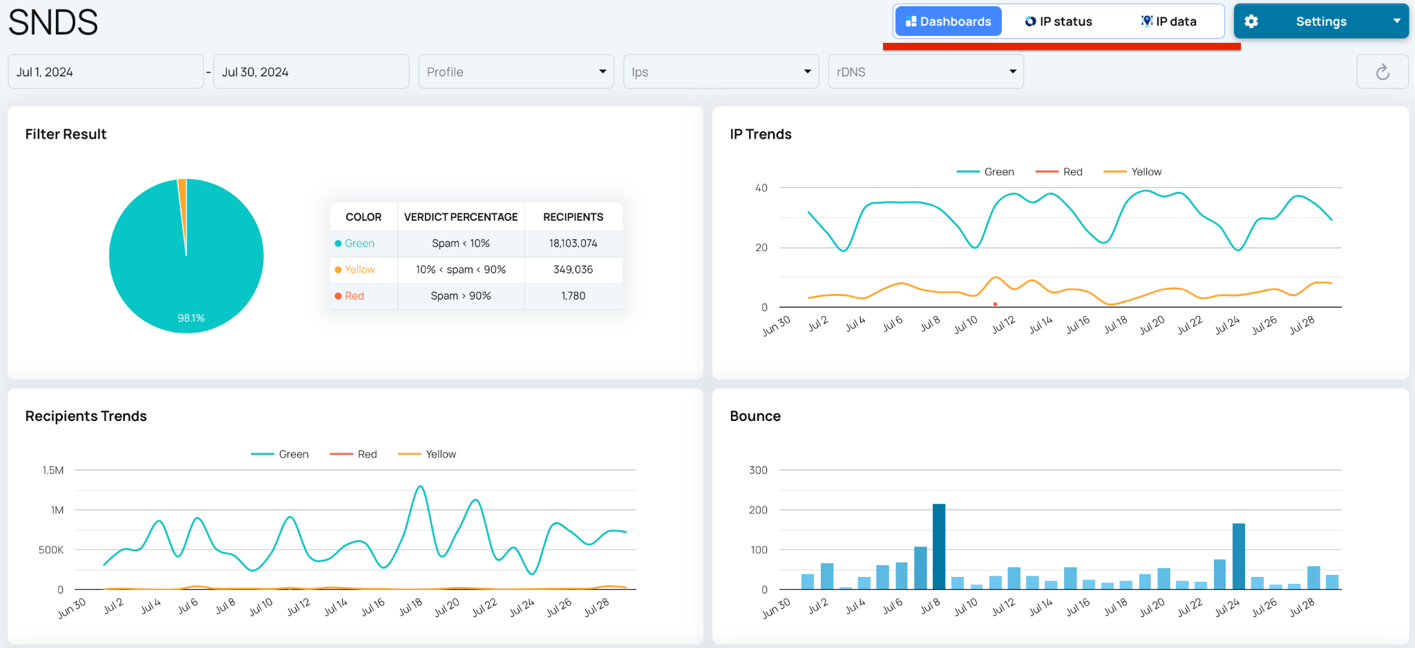Click the tall Jul 24 bounce bar
The width and height of the screenshot is (1415, 648).
click(x=1239, y=556)
